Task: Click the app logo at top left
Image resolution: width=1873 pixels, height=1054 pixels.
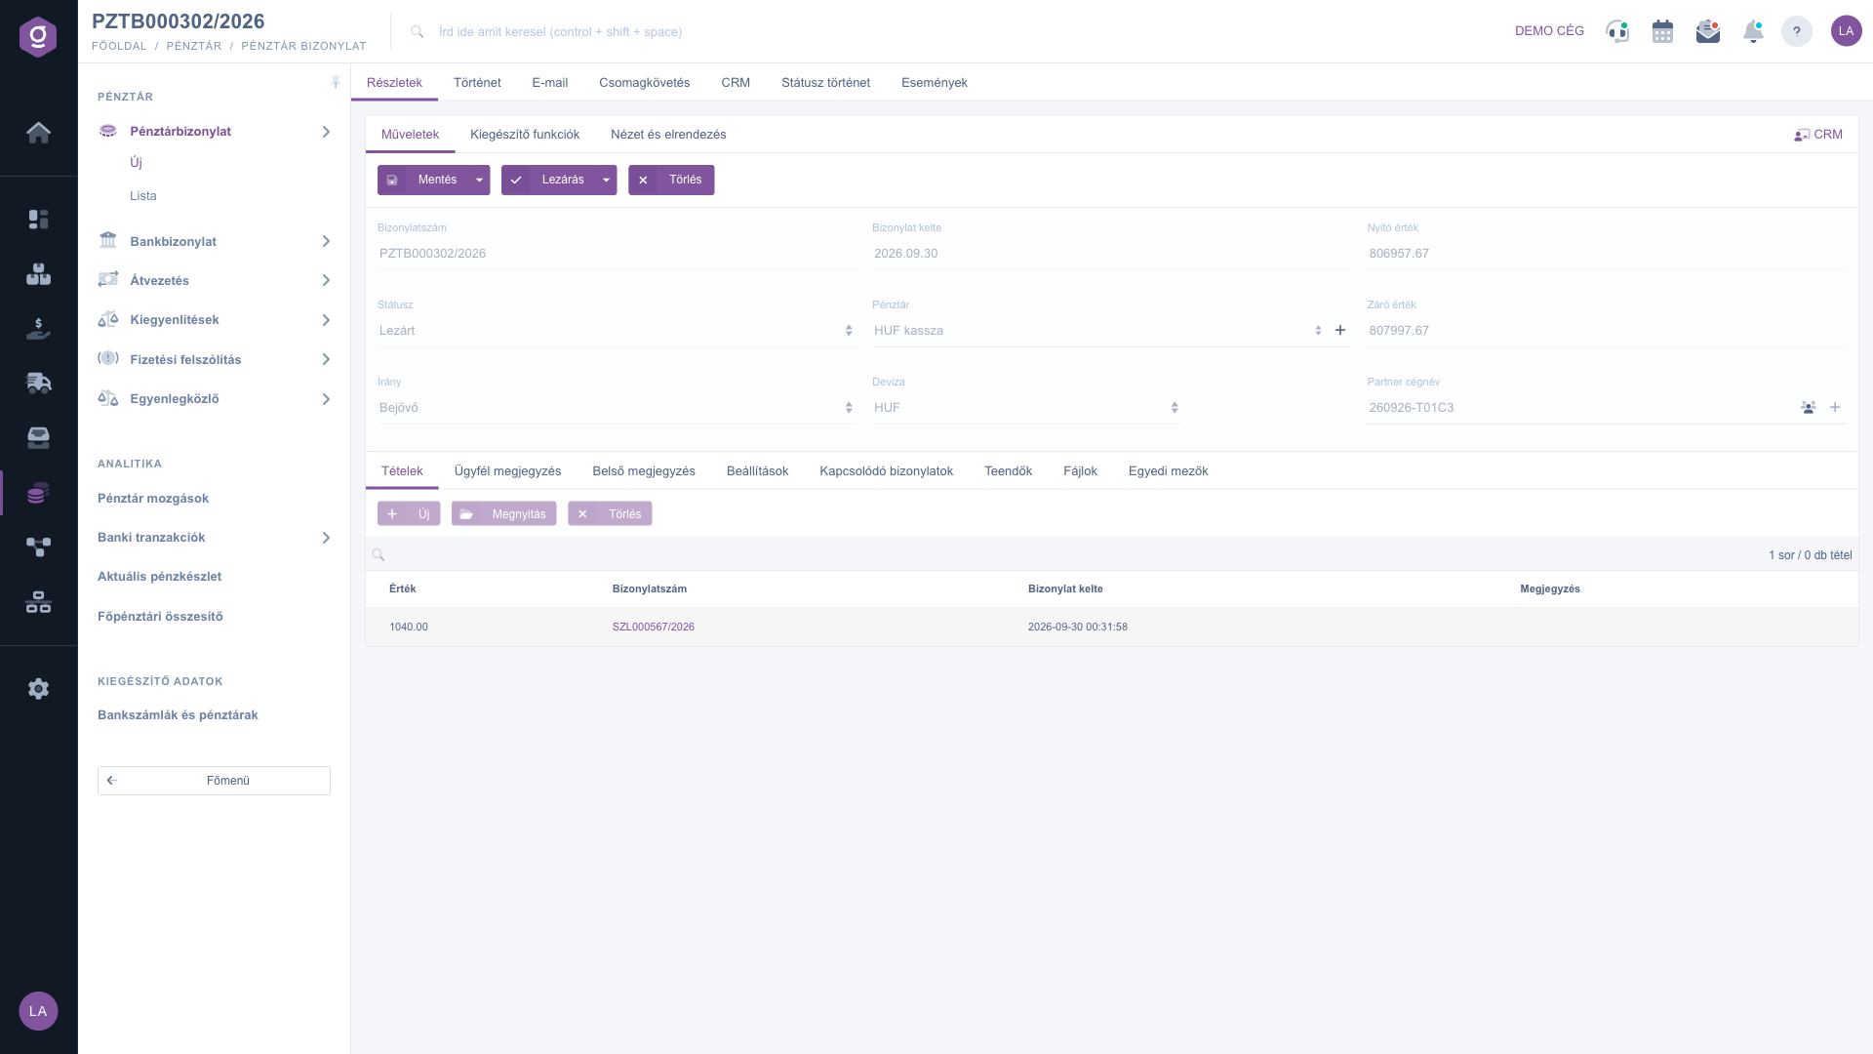Action: [38, 37]
